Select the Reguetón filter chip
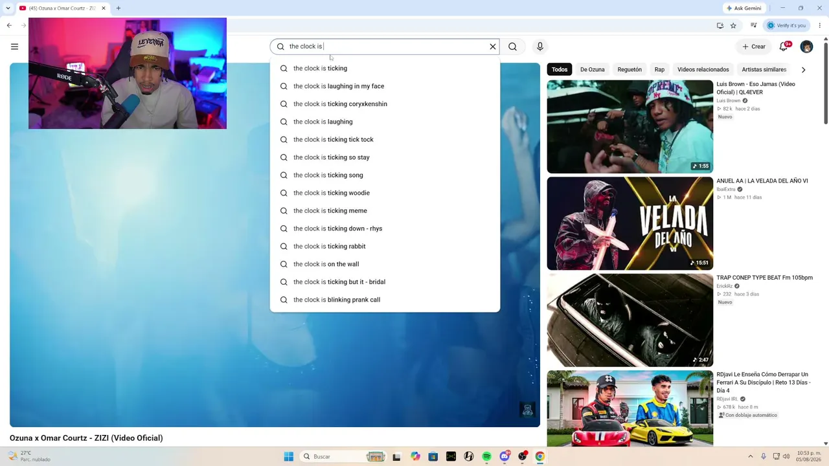The height and width of the screenshot is (466, 829). (x=630, y=69)
